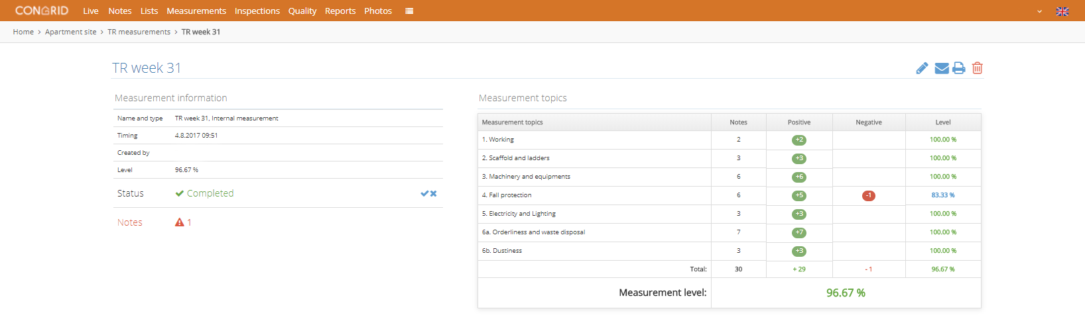1085x319 pixels.
Task: Open the Reports menu
Action: coord(340,11)
